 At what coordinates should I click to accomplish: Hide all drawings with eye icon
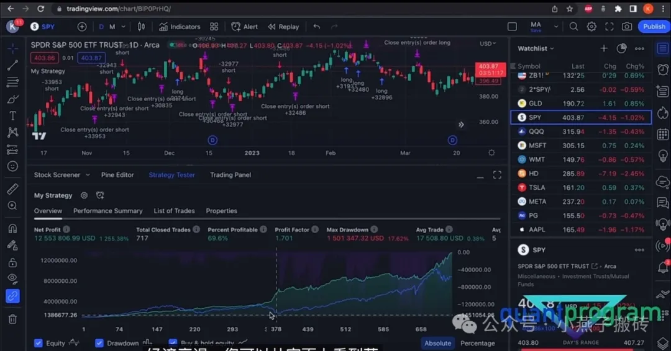click(12, 279)
